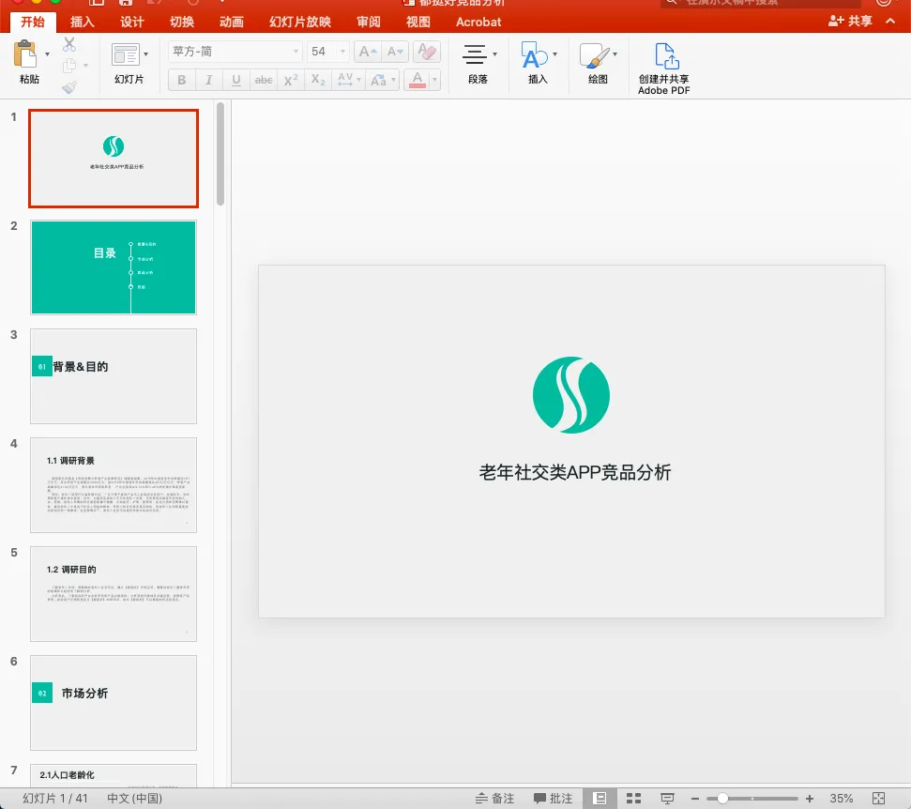Click the Paste clipboard icon
911x809 pixels.
click(x=25, y=53)
